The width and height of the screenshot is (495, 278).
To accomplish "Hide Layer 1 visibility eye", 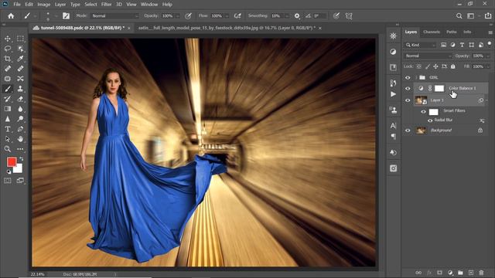I will (408, 100).
